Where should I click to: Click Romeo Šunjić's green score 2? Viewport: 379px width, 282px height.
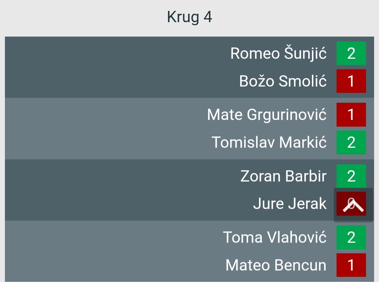[x=351, y=53]
